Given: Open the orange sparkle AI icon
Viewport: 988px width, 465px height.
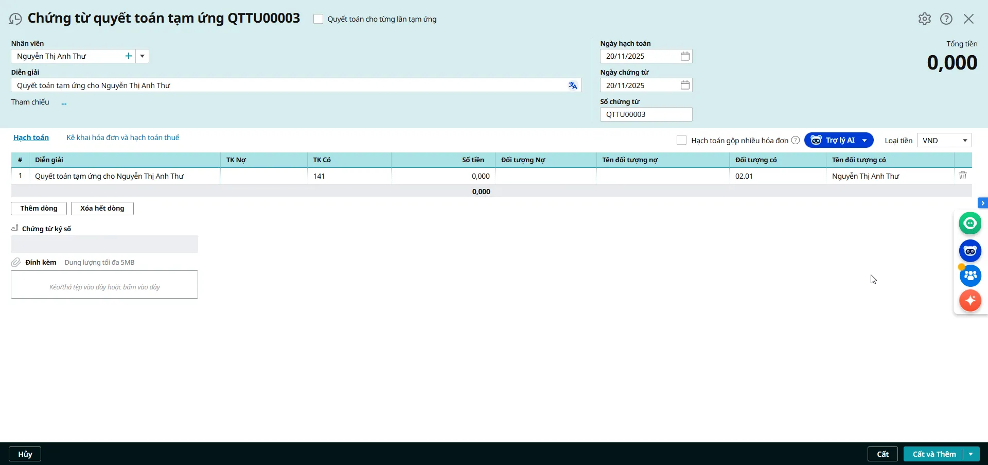Looking at the screenshot, I should (970, 300).
